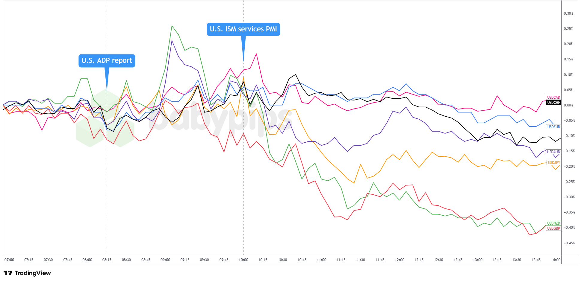Image resolution: width=581 pixels, height=282 pixels.
Task: Click the green line's highest peak
Action: [x=172, y=26]
